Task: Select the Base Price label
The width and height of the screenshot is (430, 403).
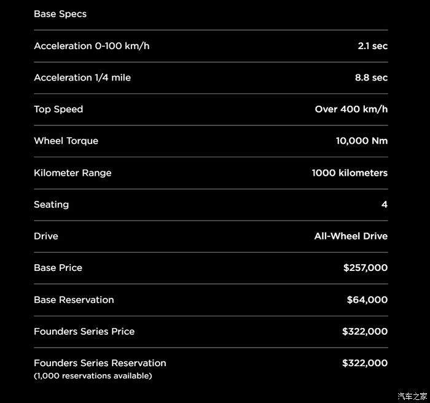Action: (58, 268)
